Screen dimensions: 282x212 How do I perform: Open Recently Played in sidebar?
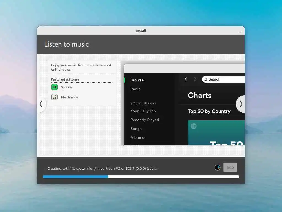(145, 120)
